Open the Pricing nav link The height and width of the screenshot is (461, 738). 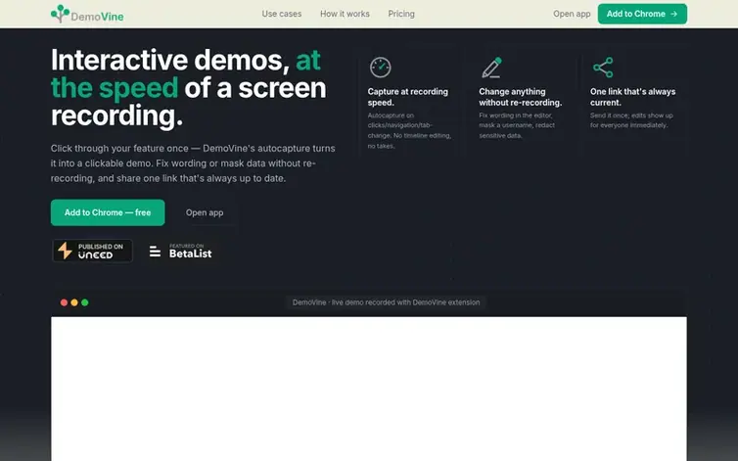401,14
